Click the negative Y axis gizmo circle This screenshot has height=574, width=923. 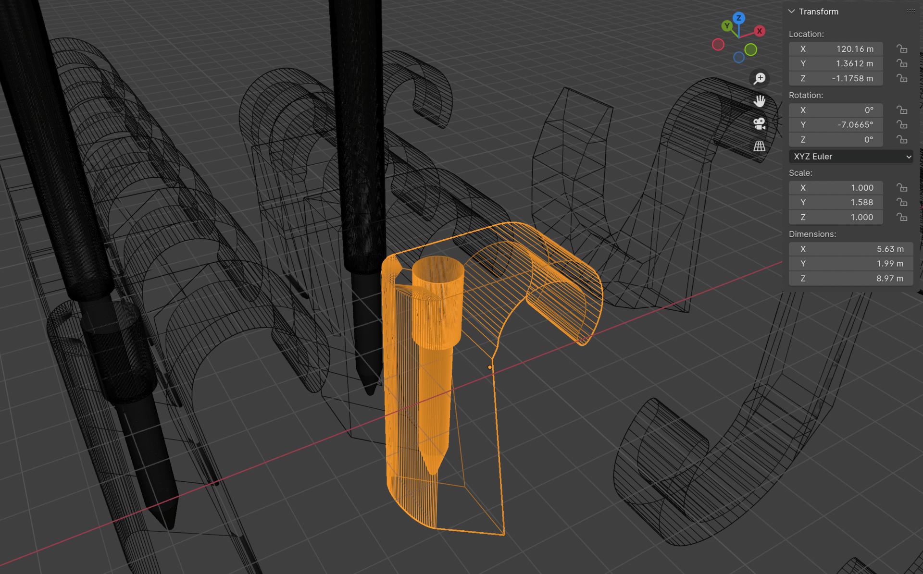click(751, 49)
